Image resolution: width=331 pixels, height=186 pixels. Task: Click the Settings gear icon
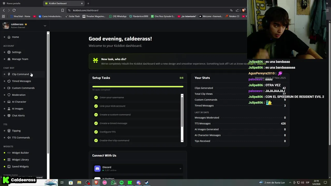point(9,52)
